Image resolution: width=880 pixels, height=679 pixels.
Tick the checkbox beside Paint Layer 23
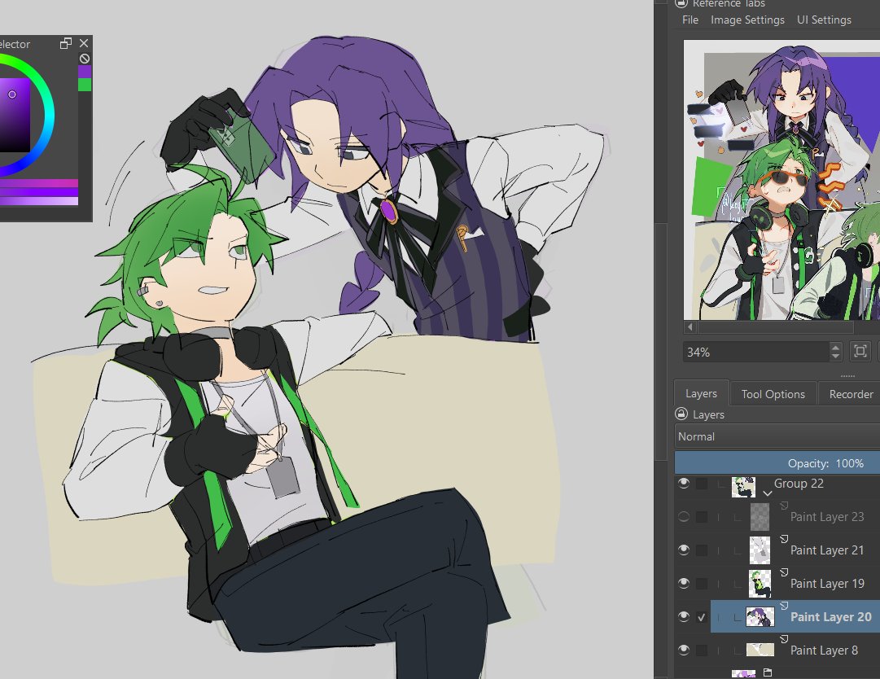point(702,516)
